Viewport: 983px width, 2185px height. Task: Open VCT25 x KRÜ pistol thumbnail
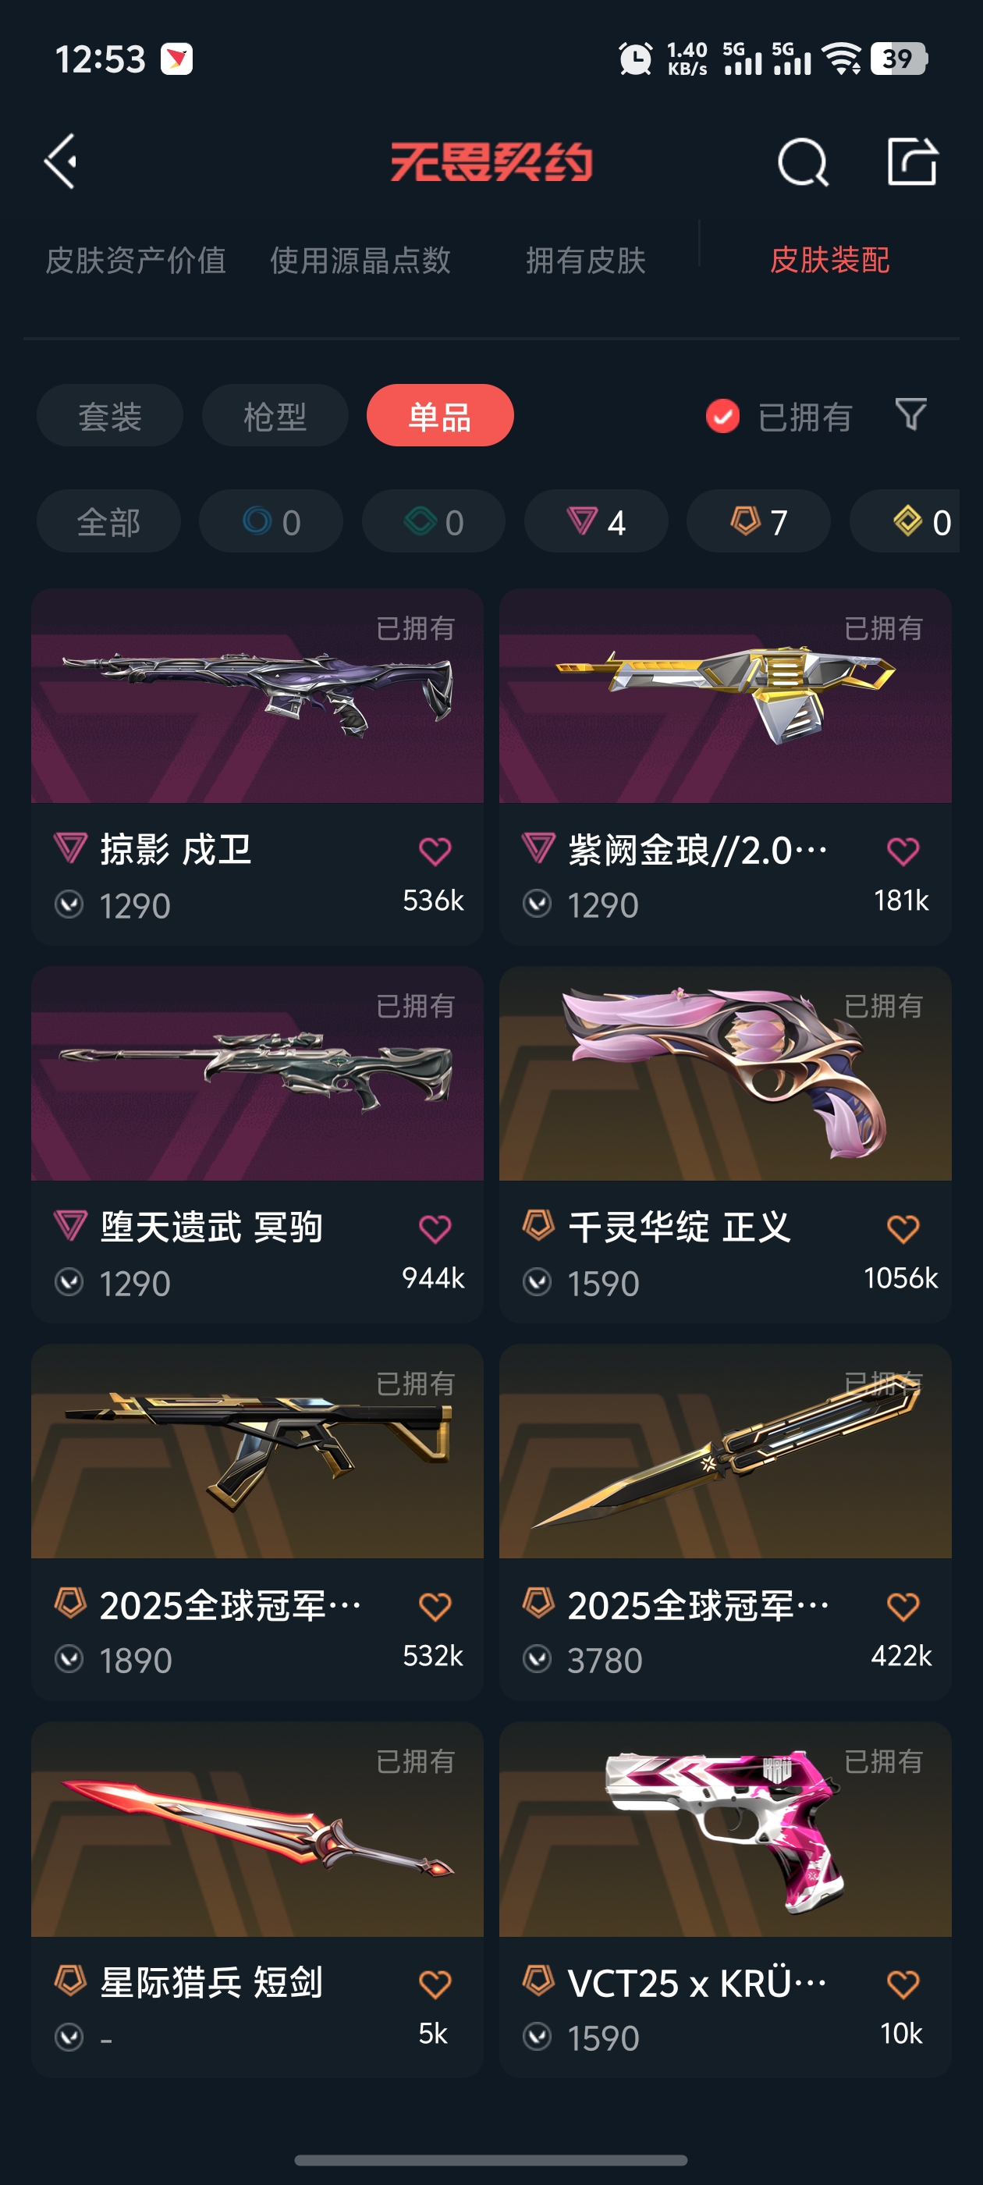[x=726, y=1828]
